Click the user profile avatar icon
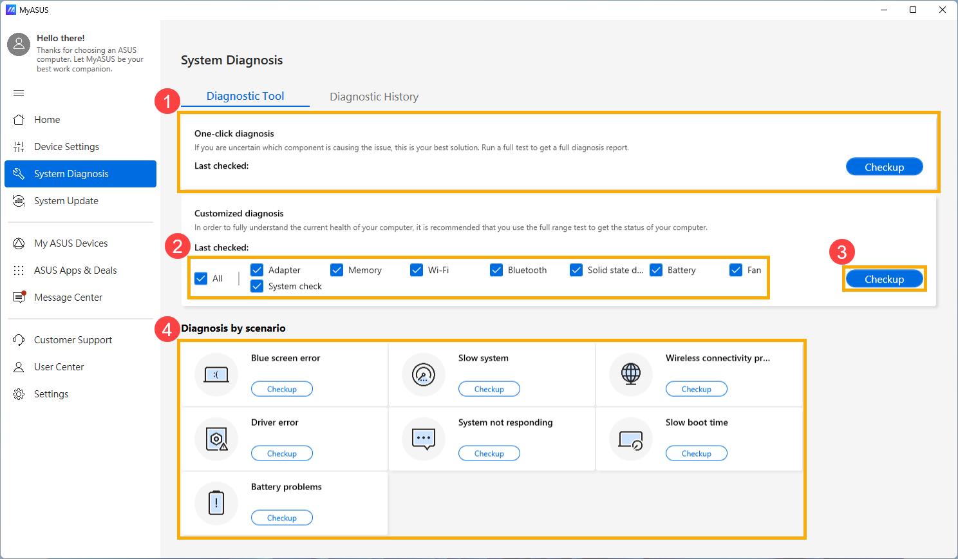Image resolution: width=958 pixels, height=559 pixels. click(19, 44)
